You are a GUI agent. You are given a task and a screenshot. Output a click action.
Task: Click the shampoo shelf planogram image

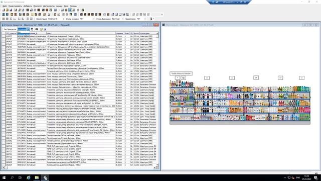(240, 102)
